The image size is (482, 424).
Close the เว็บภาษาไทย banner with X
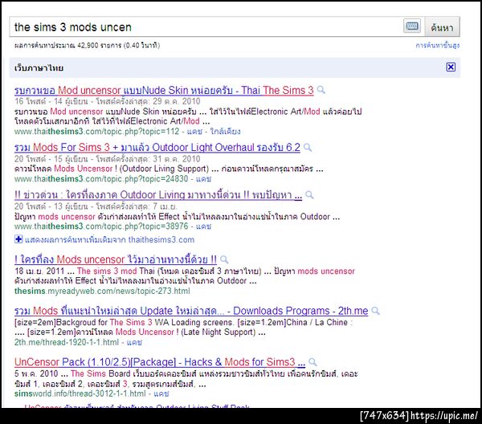(x=451, y=67)
